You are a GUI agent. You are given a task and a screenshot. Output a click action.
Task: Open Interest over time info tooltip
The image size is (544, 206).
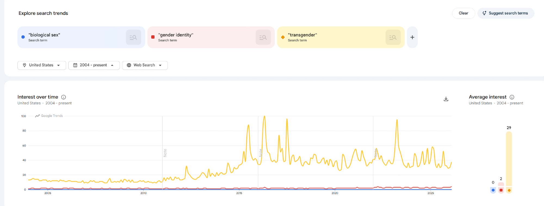coord(64,97)
